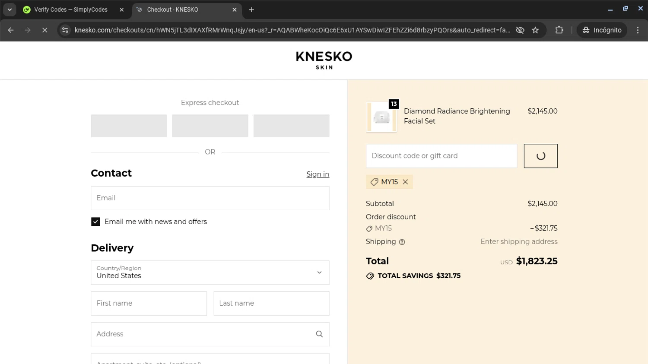The width and height of the screenshot is (648, 364).
Task: Restore down the browser window
Action: (625, 9)
